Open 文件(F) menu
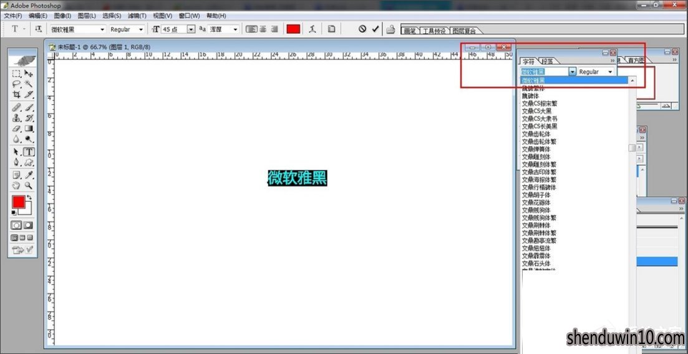688x354 pixels. [12, 16]
